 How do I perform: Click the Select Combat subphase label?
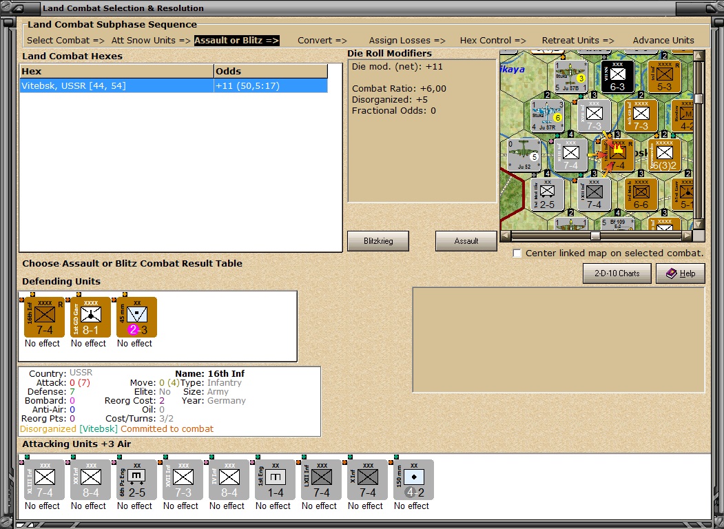(65, 40)
